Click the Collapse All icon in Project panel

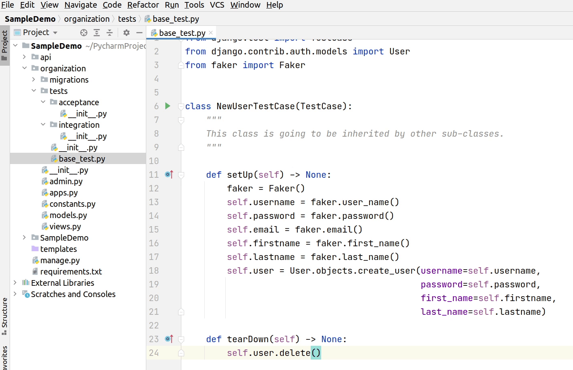pyautogui.click(x=110, y=33)
